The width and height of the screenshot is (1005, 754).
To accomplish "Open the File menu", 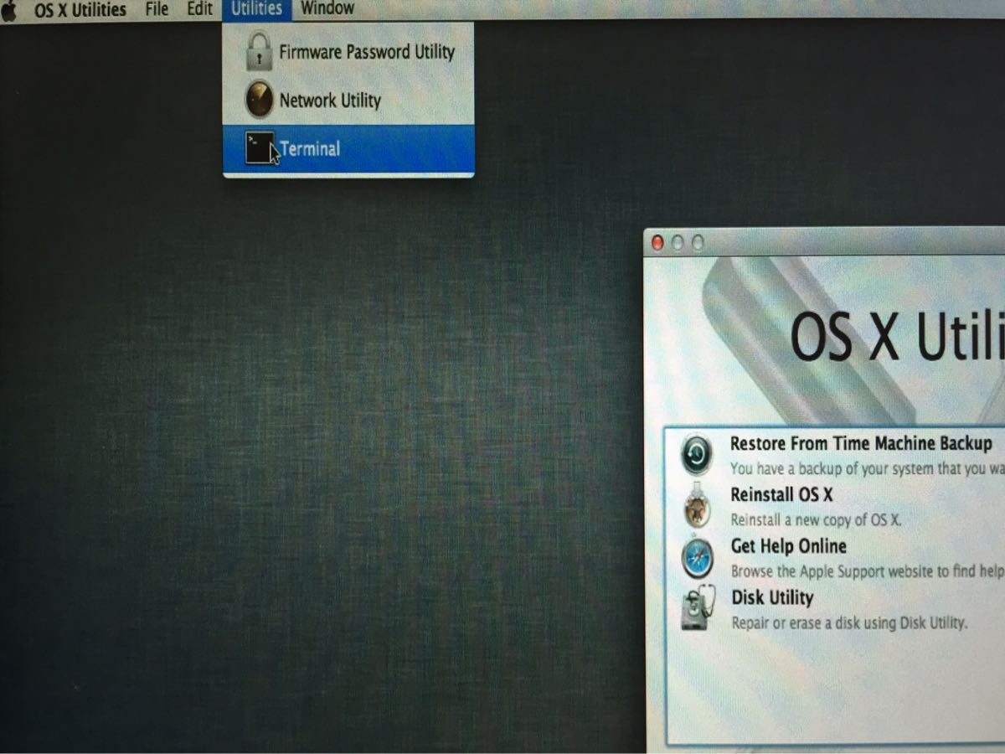I will (x=157, y=9).
